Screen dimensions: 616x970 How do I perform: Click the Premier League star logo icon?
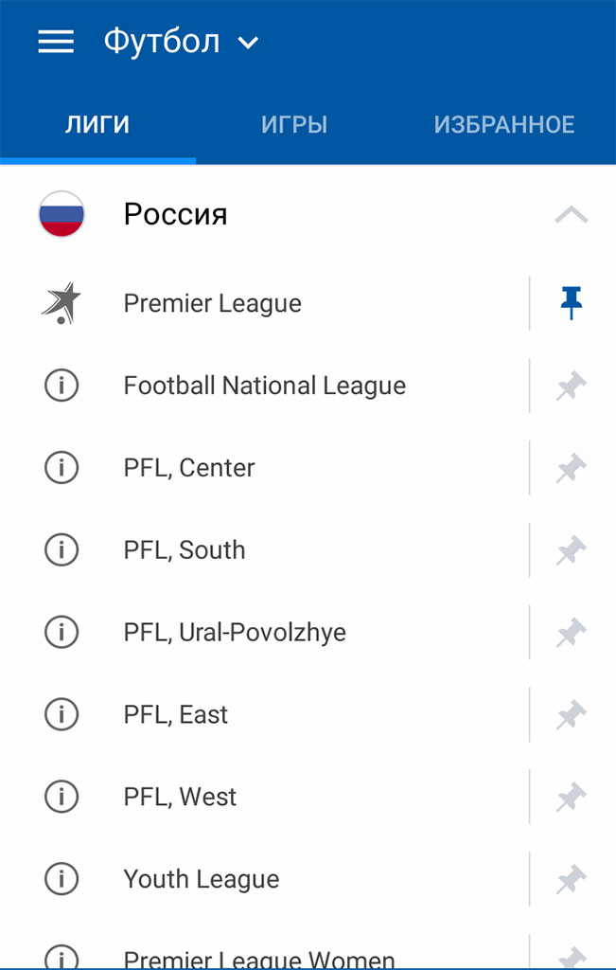tap(62, 303)
